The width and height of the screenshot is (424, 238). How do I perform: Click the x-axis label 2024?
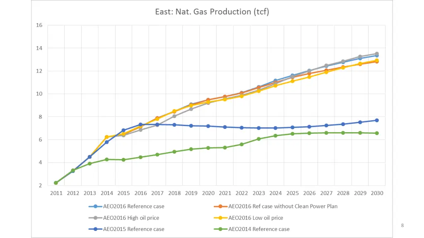coord(275,193)
